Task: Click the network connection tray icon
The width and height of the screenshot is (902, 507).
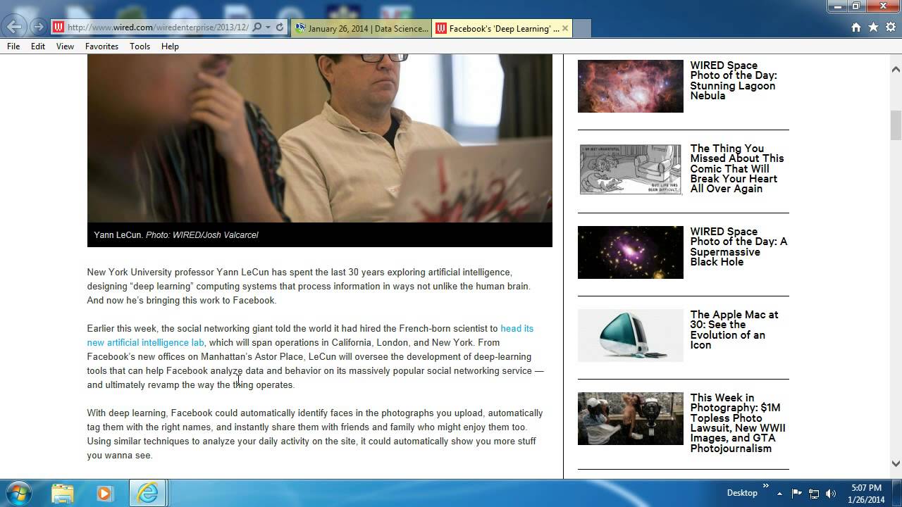Action: (x=814, y=493)
